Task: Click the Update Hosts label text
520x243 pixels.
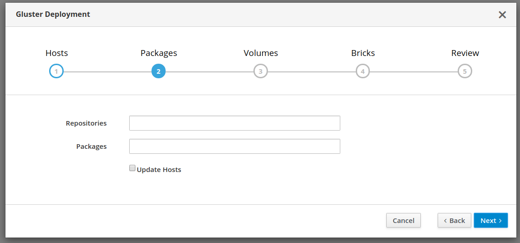Action: pyautogui.click(x=159, y=170)
